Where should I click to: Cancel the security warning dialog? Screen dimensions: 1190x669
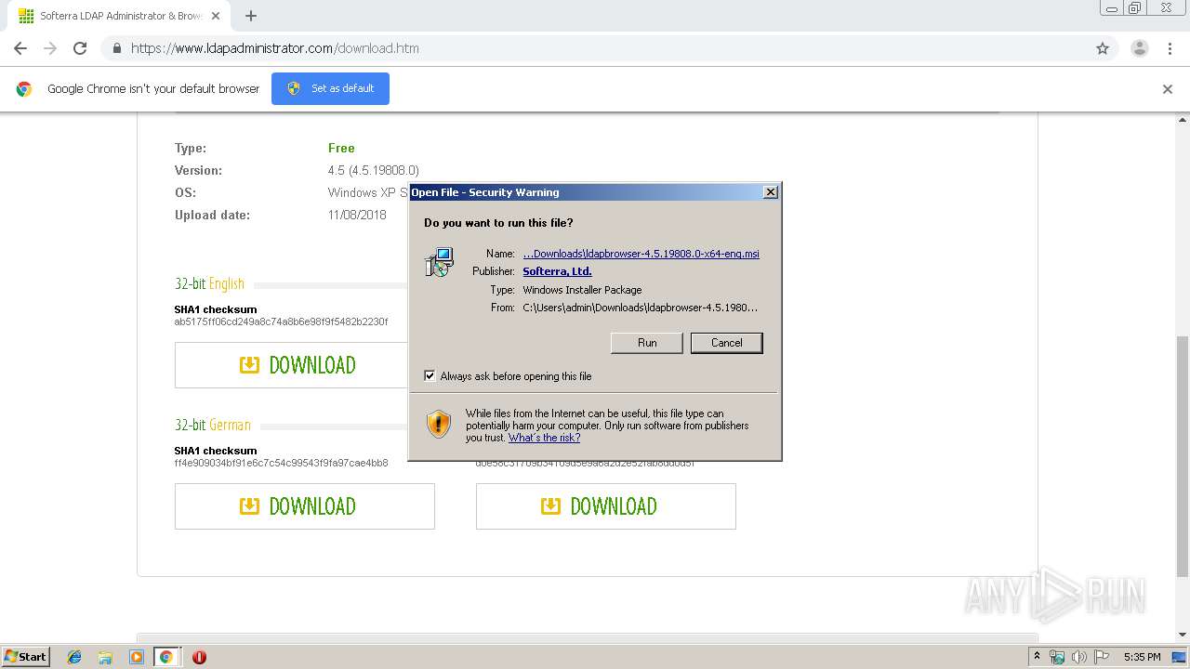click(x=727, y=343)
